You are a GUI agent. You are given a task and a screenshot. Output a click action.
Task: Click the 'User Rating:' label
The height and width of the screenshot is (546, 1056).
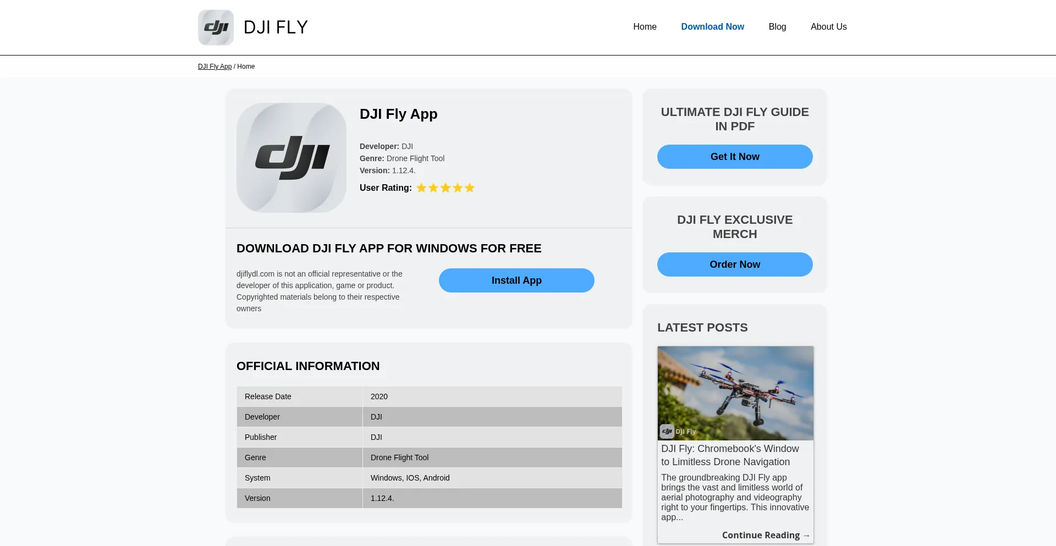(386, 188)
